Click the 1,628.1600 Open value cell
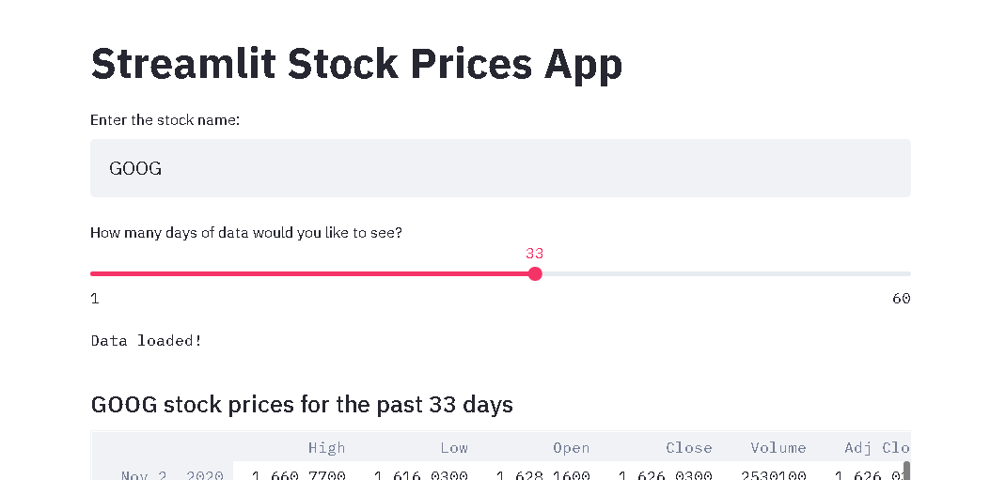Image resolution: width=990 pixels, height=480 pixels. [542, 474]
